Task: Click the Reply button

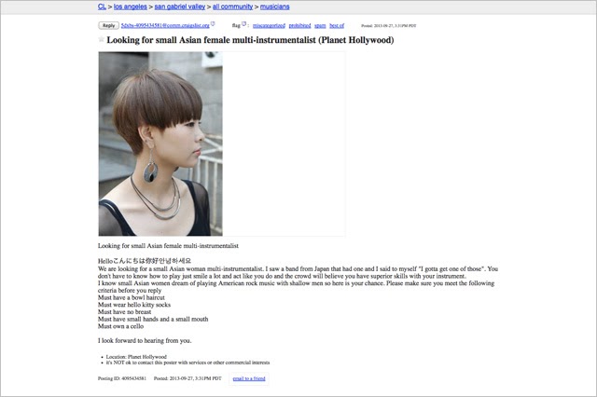Action: (108, 25)
